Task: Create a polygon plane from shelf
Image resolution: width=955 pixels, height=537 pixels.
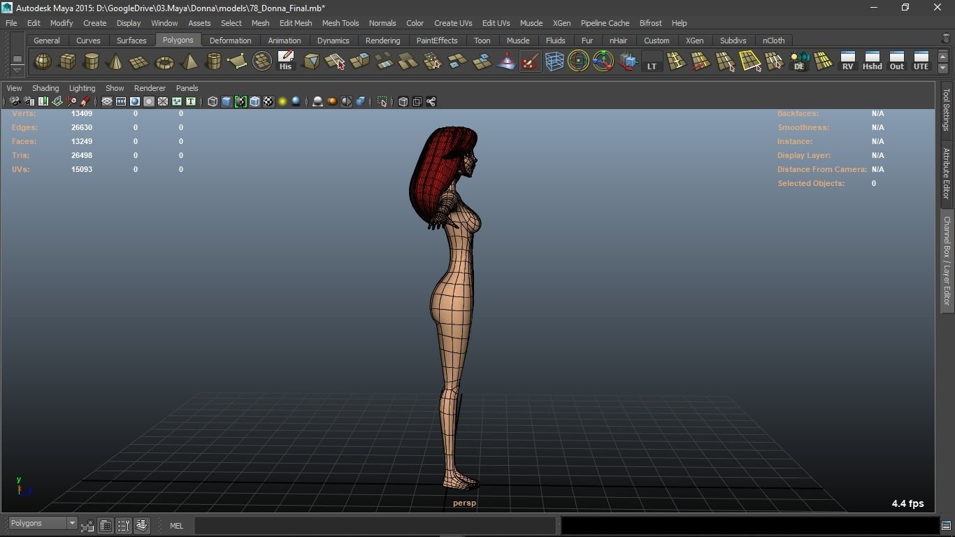Action: [140, 62]
